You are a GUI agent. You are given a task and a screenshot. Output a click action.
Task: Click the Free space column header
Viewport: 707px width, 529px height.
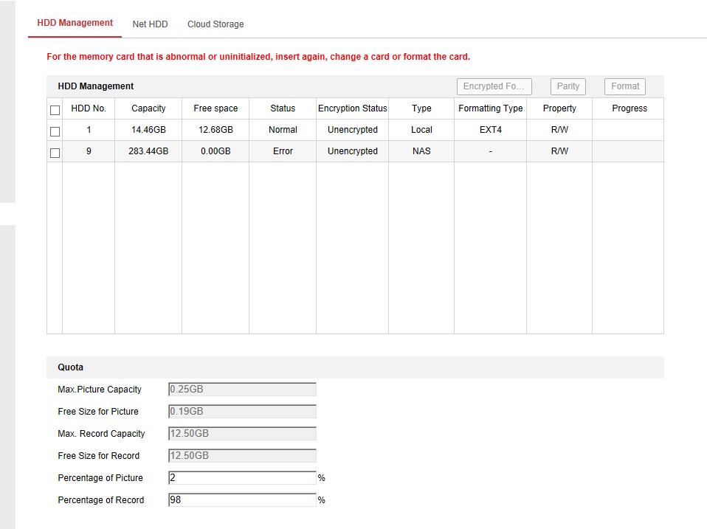coord(215,108)
